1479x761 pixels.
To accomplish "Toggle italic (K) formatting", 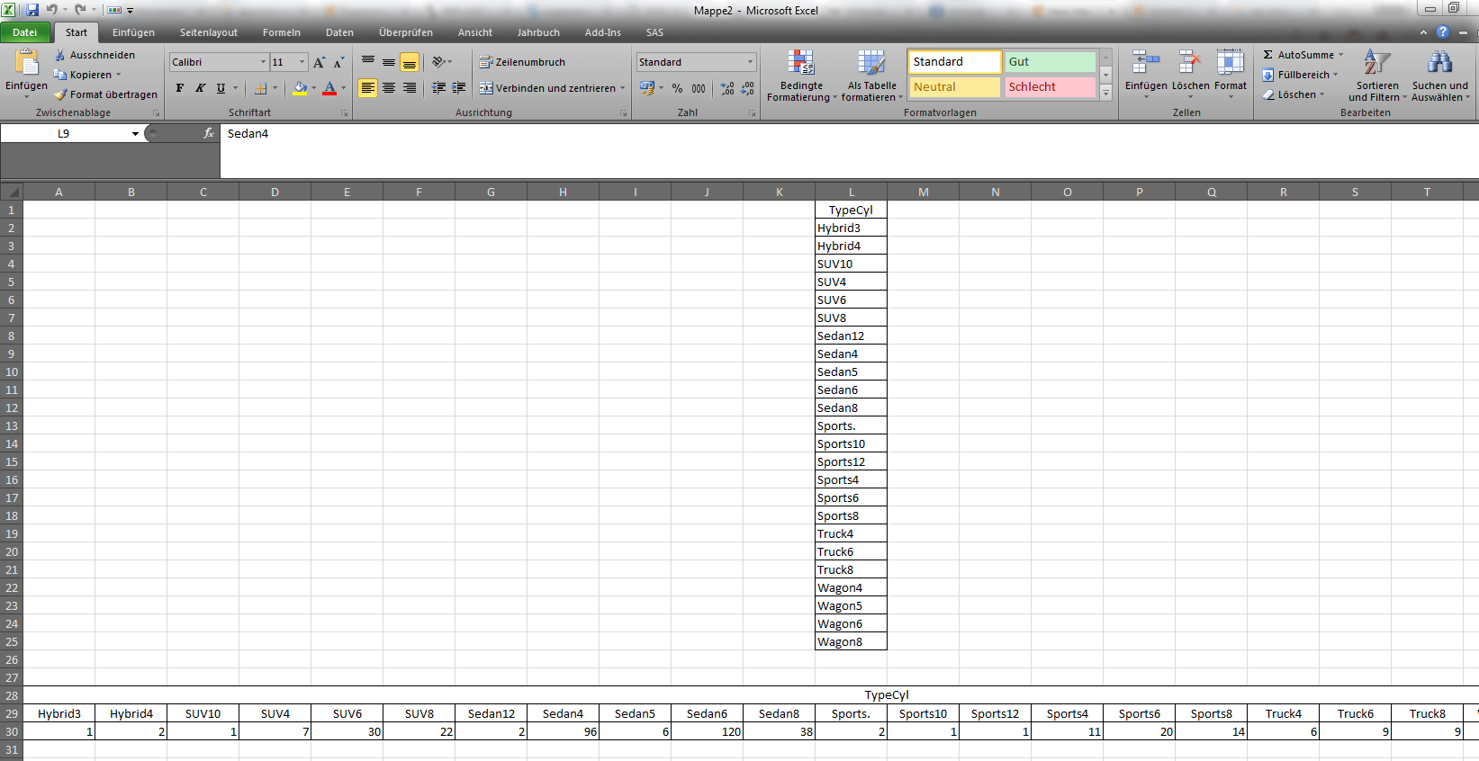I will click(x=200, y=88).
